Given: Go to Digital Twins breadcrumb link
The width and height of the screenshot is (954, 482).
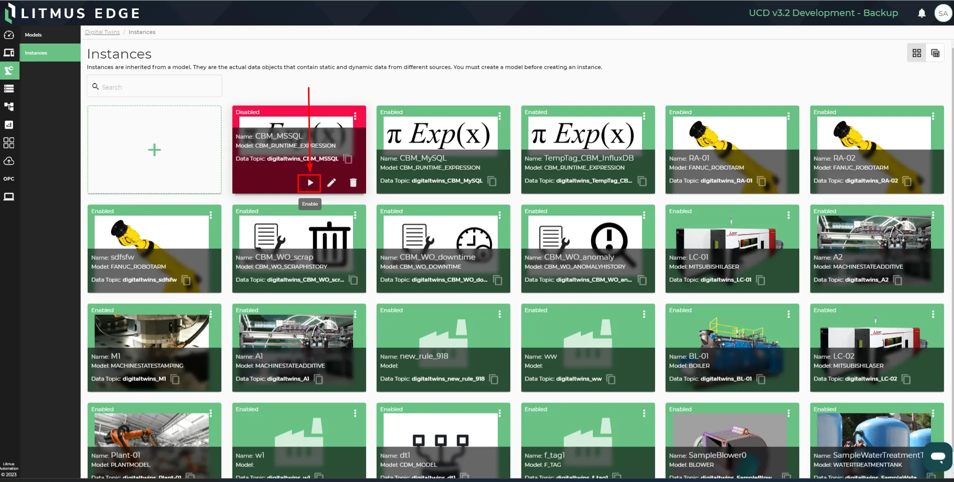Looking at the screenshot, I should click(102, 32).
